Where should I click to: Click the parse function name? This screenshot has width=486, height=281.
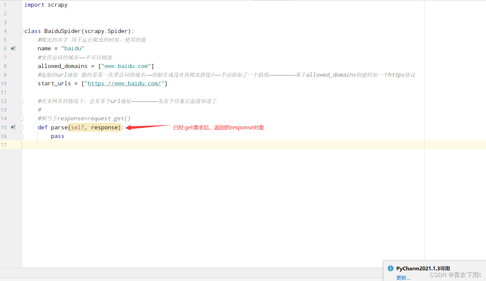(59, 127)
